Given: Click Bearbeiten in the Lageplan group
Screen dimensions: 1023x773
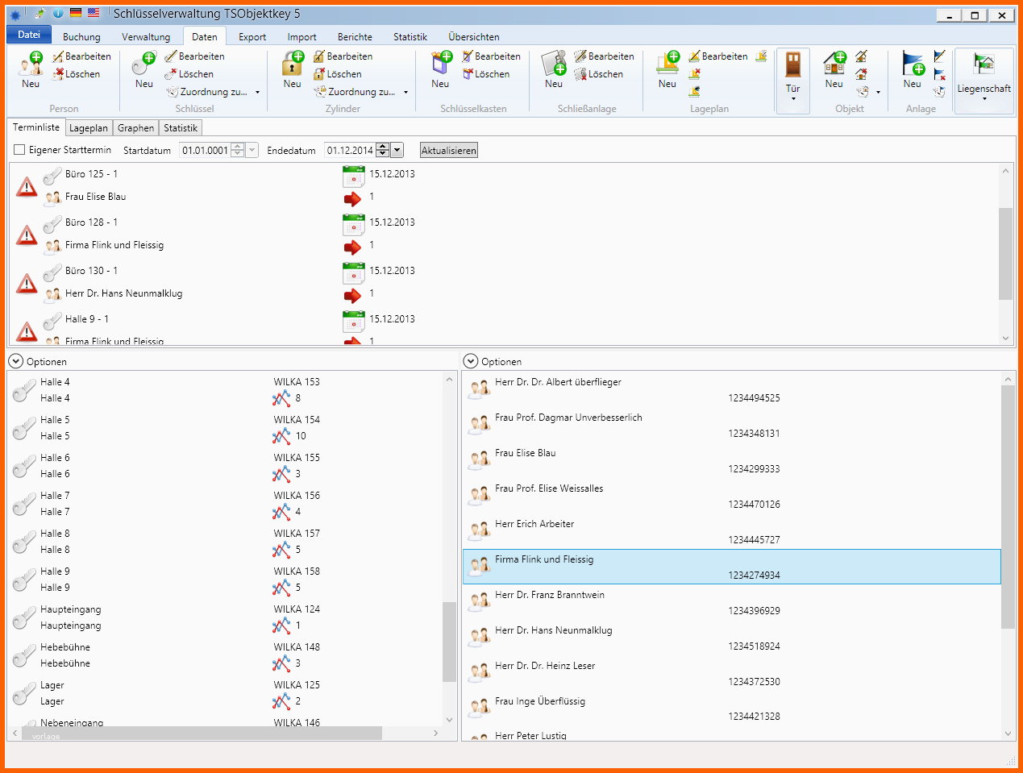Looking at the screenshot, I should [x=718, y=56].
